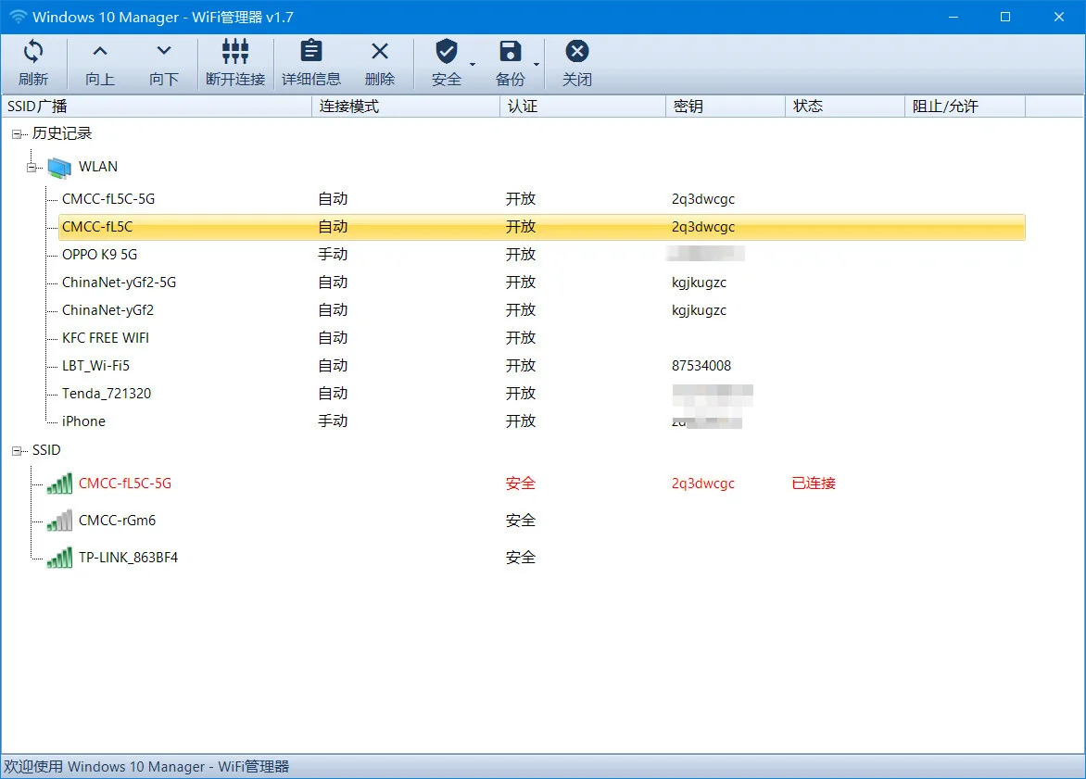Click the 安全 (Security) shield icon

pyautogui.click(x=446, y=52)
